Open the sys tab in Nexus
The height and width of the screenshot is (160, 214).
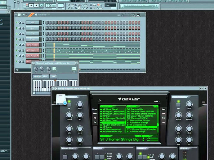163,122
